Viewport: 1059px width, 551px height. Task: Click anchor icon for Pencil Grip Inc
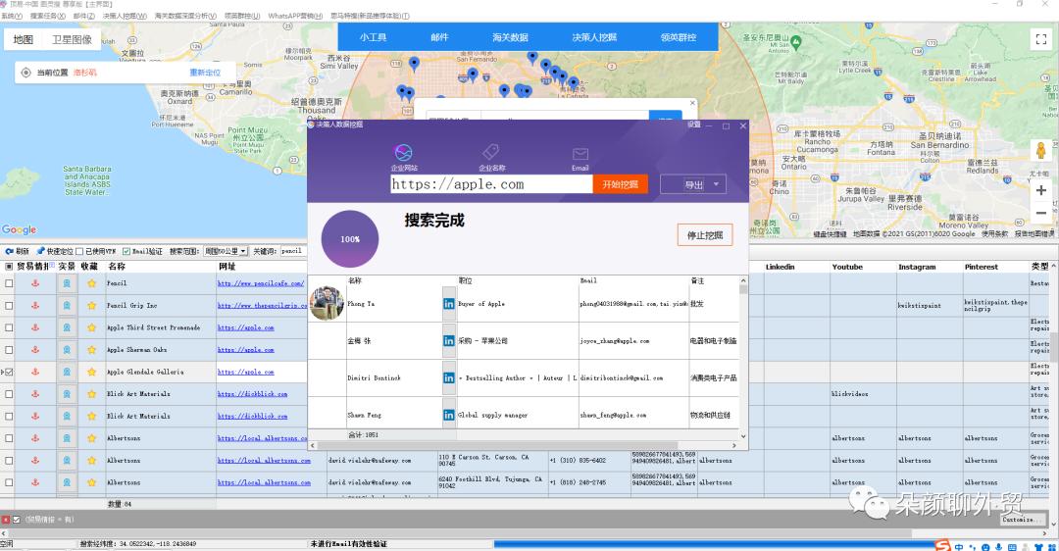point(35,306)
